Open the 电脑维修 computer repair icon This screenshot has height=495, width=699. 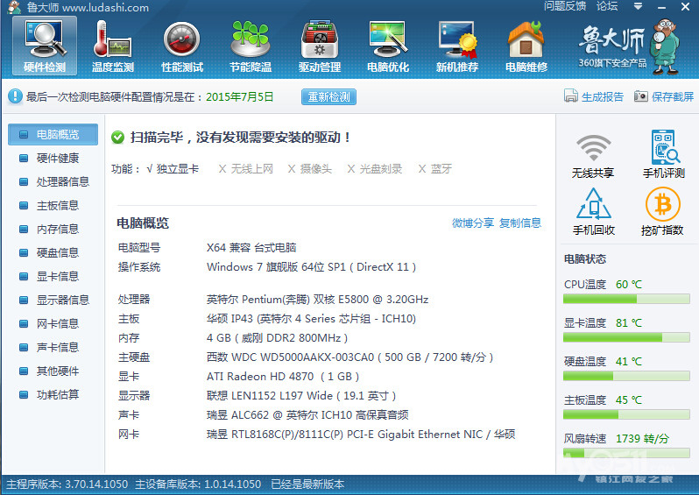526,46
